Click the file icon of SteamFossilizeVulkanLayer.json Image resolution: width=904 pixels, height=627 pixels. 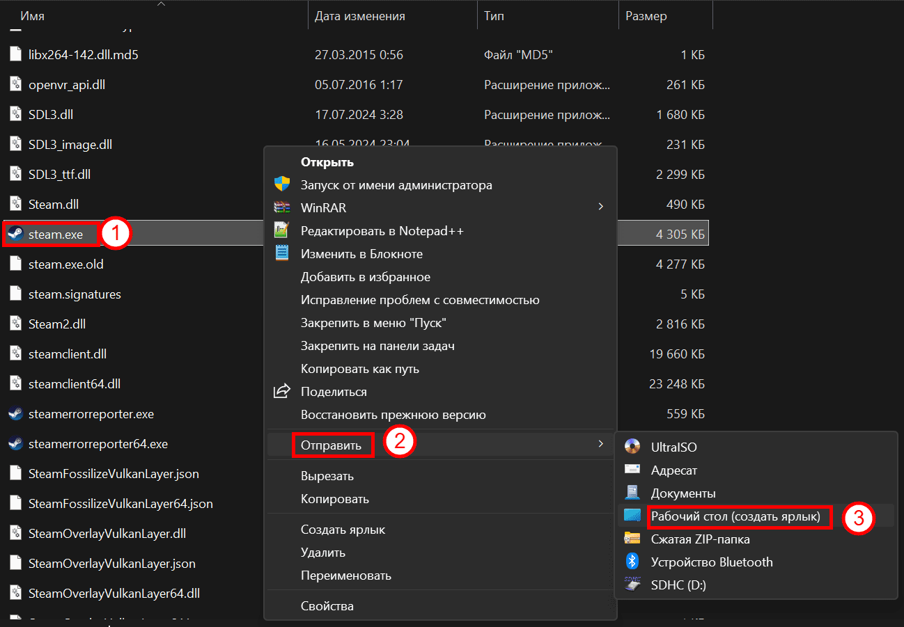[x=16, y=473]
